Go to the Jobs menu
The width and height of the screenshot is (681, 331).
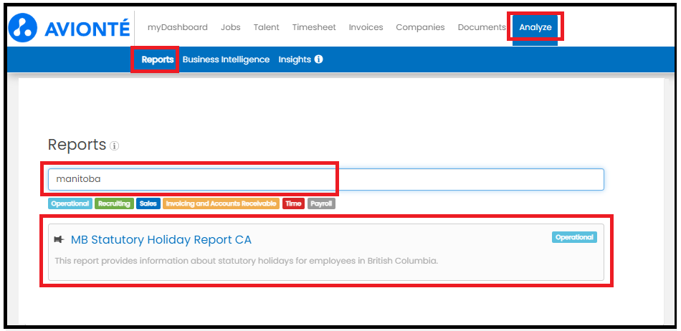[x=231, y=27]
